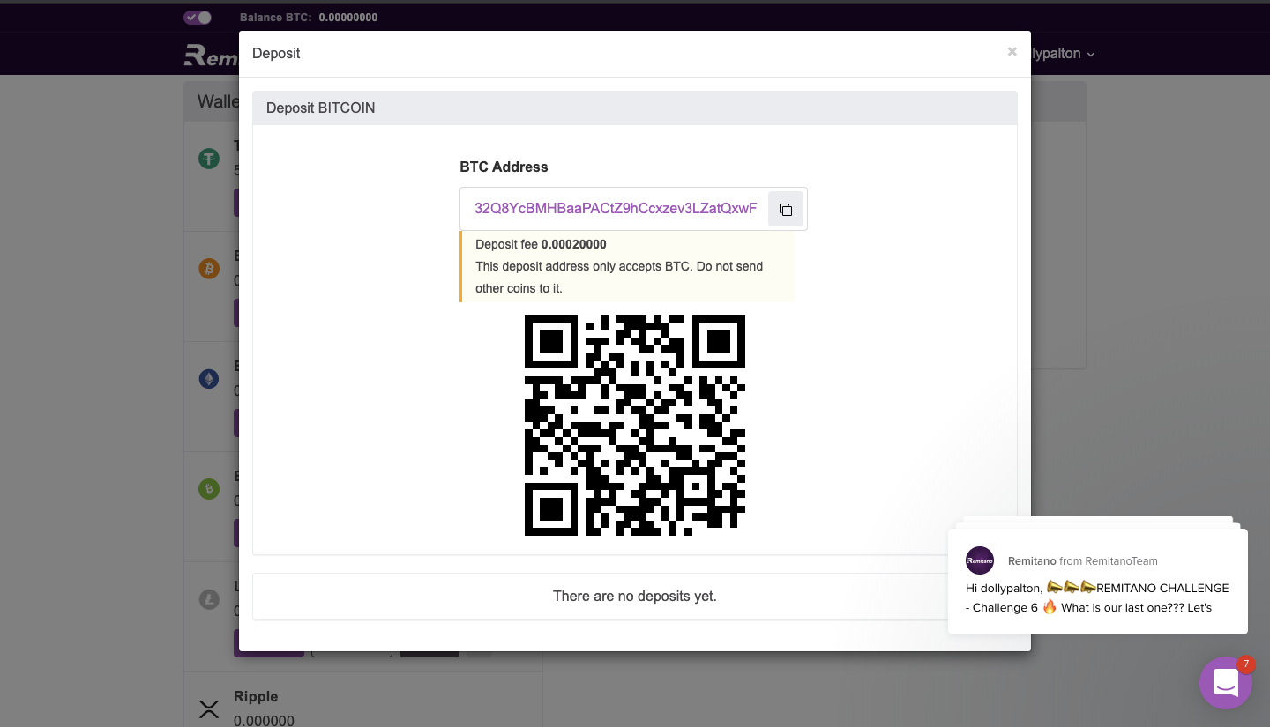Open the chevron next to the username

coord(1091,54)
